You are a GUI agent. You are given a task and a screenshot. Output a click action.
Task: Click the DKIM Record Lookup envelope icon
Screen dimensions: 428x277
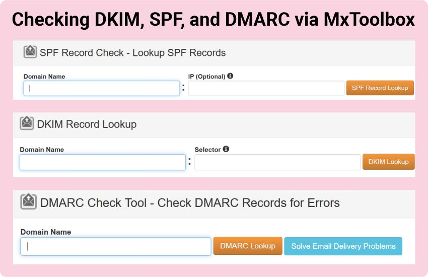[x=27, y=123]
